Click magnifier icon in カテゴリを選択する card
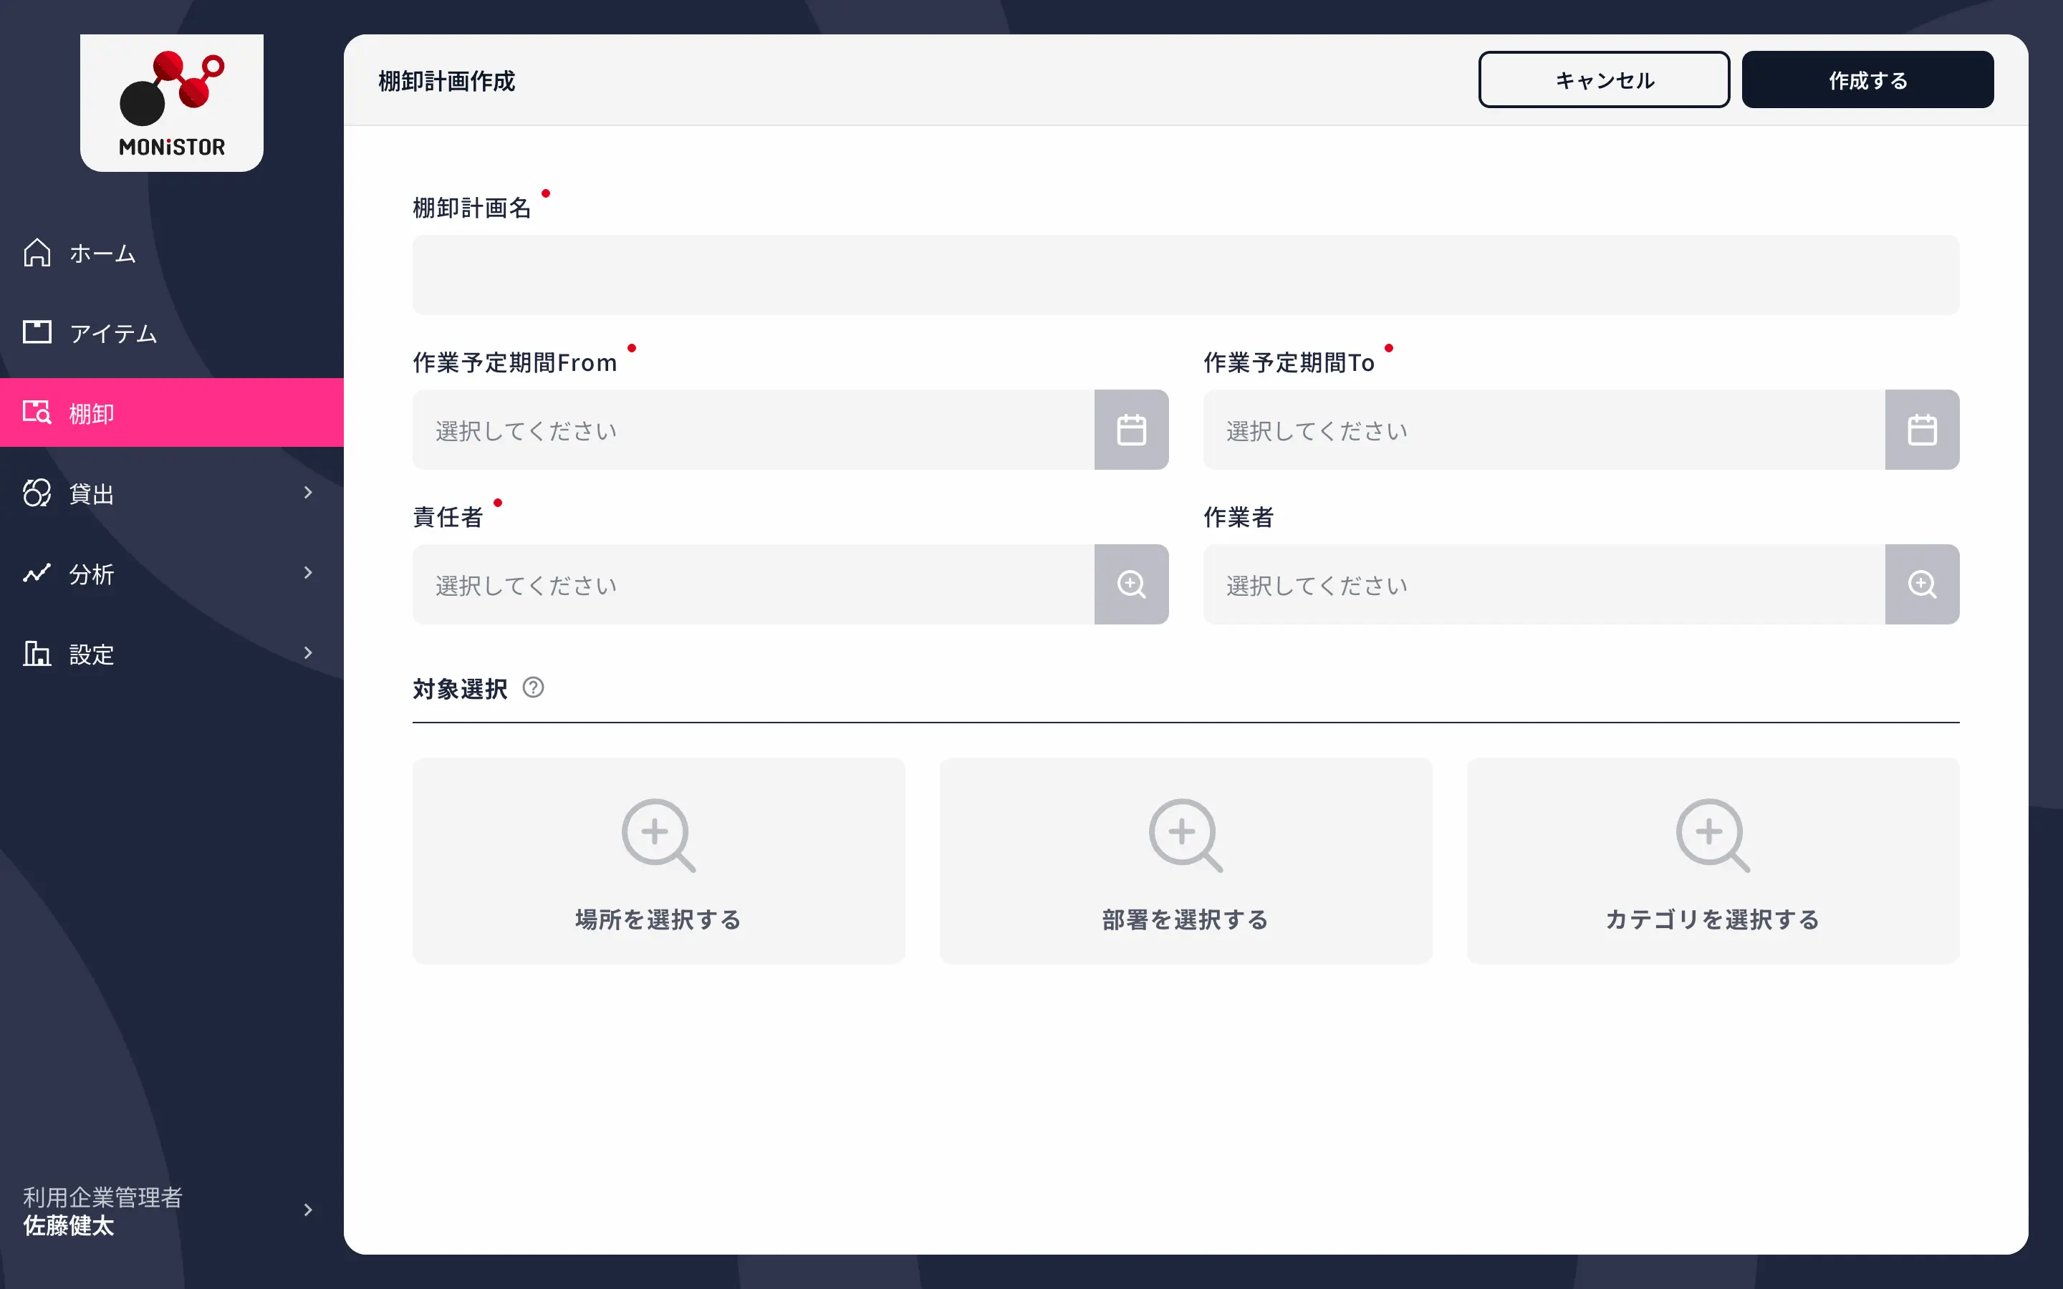This screenshot has height=1289, width=2063. tap(1713, 834)
